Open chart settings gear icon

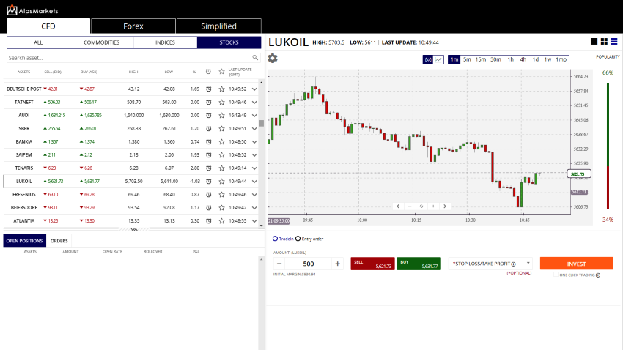click(x=273, y=59)
